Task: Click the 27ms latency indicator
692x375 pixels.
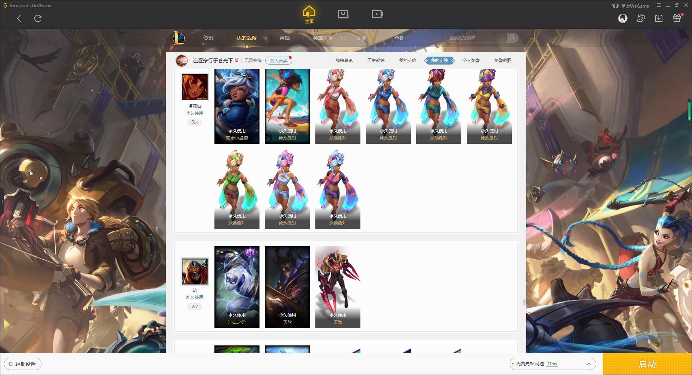Action: click(x=552, y=364)
